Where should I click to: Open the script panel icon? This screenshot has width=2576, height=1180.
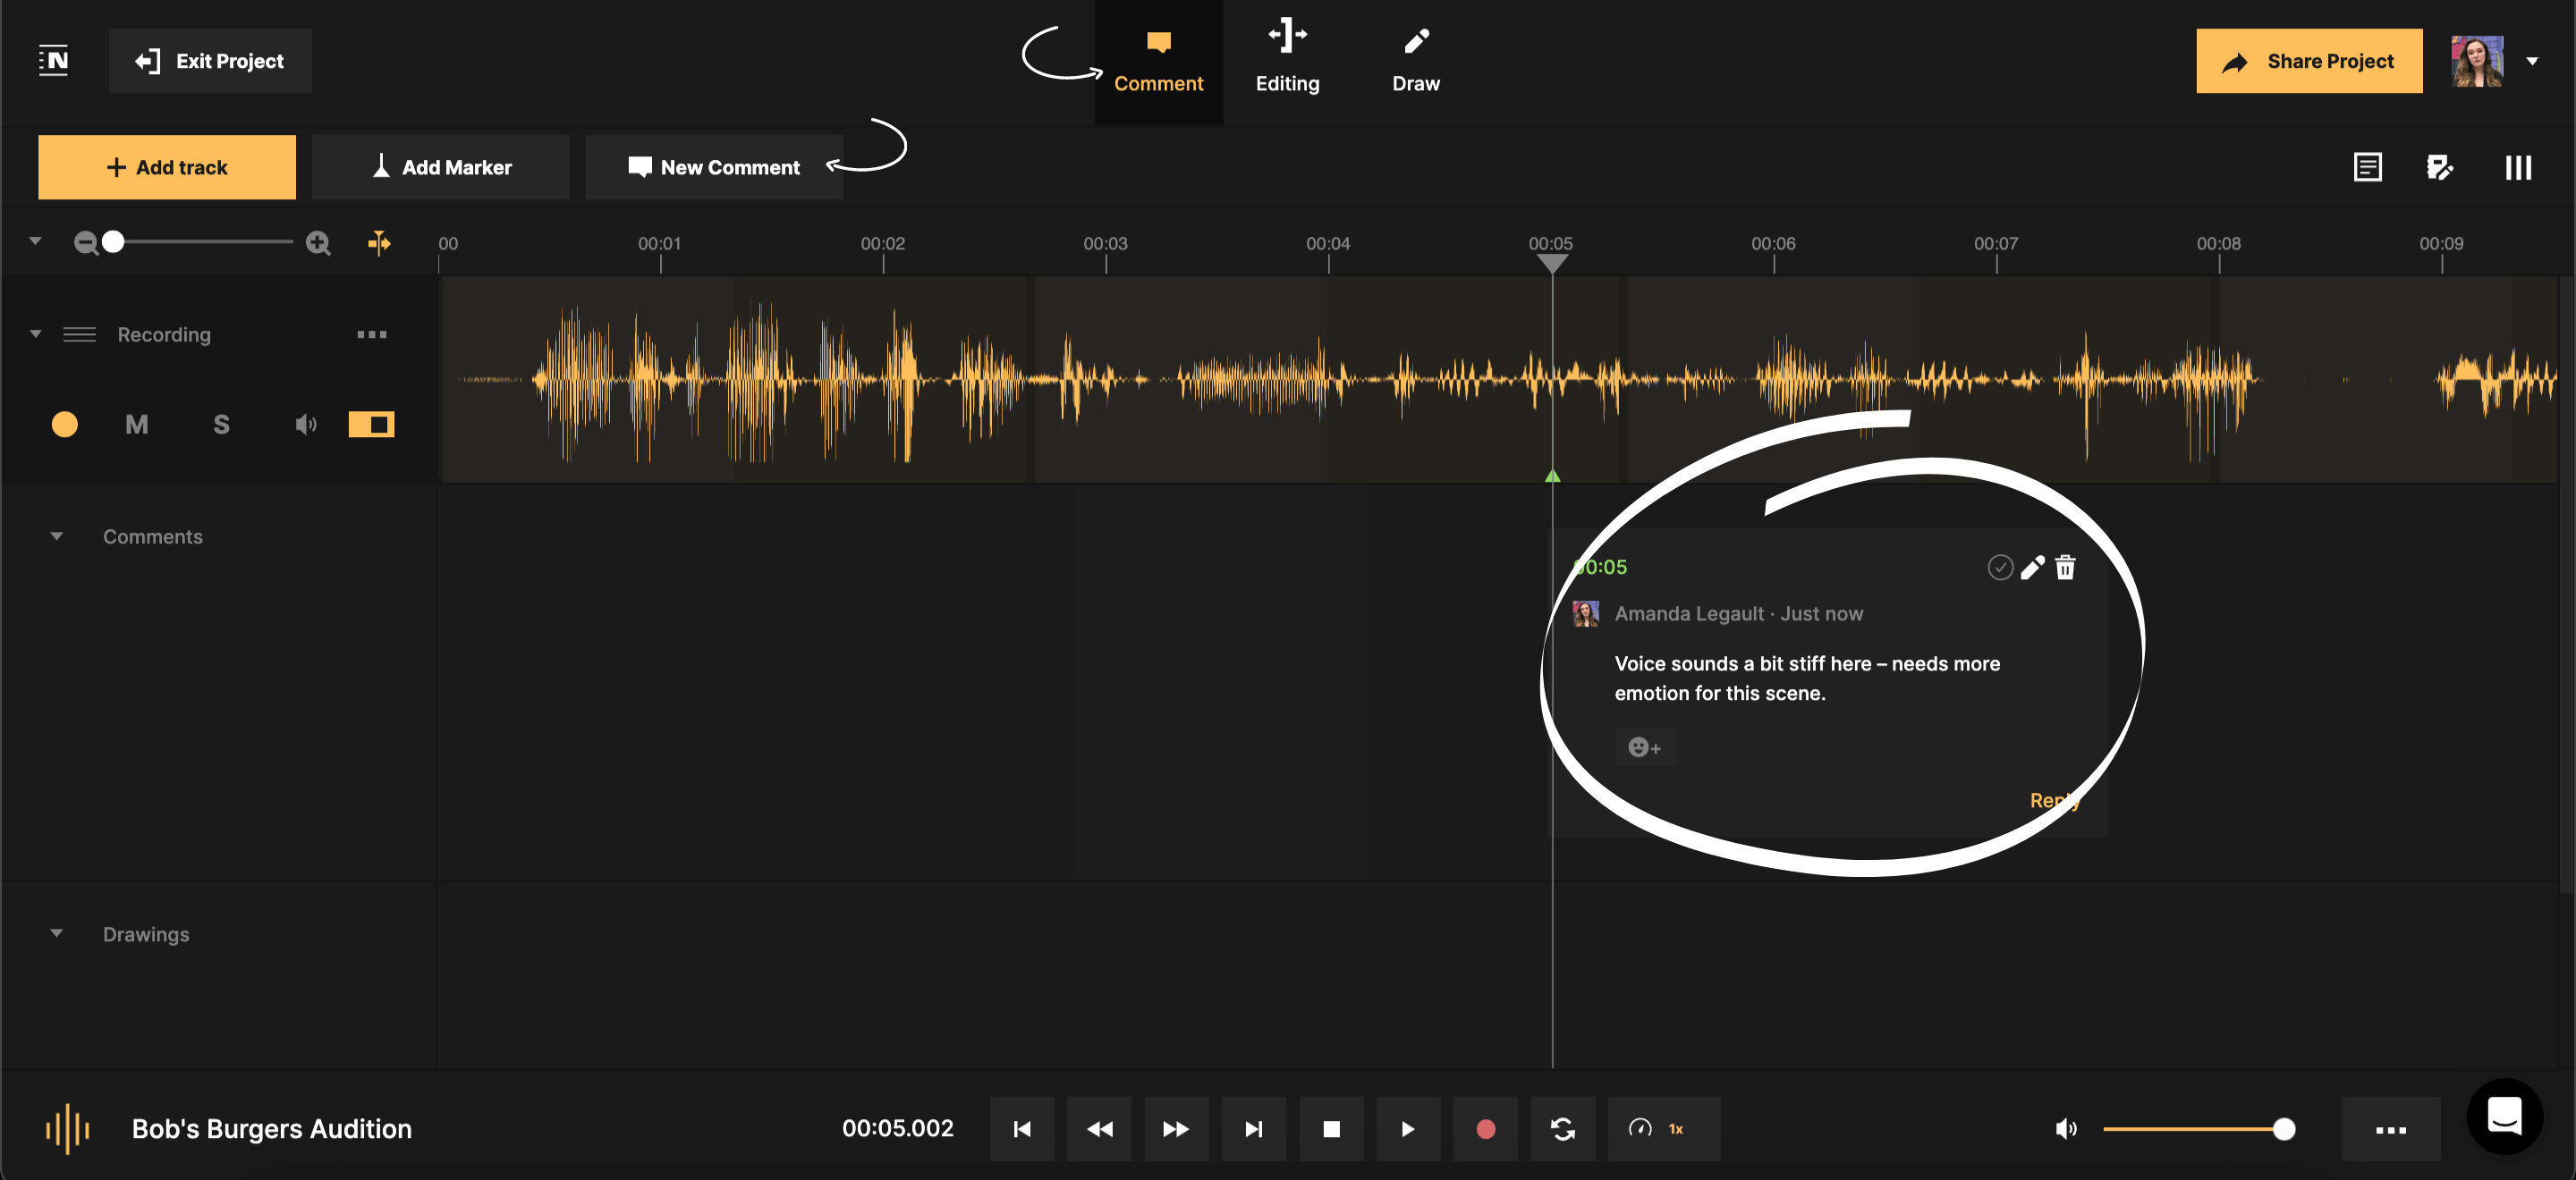point(2368,167)
